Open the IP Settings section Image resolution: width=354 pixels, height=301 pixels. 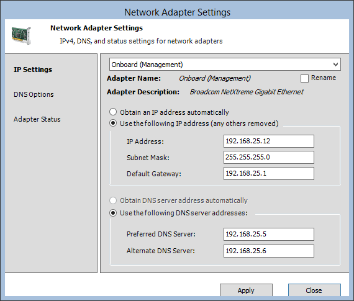tap(33, 70)
